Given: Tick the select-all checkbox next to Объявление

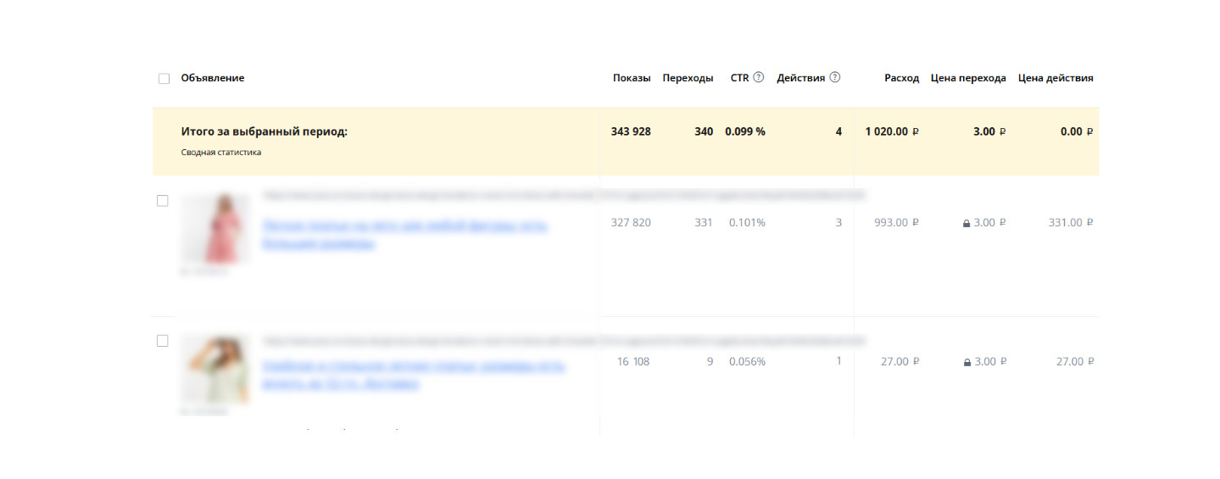Looking at the screenshot, I should click(x=164, y=78).
